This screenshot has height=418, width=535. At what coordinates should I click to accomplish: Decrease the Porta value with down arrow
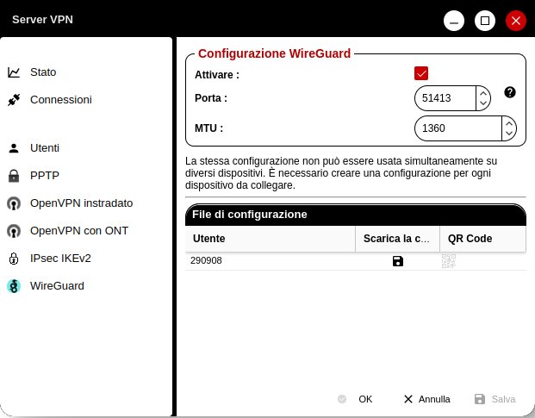[483, 103]
